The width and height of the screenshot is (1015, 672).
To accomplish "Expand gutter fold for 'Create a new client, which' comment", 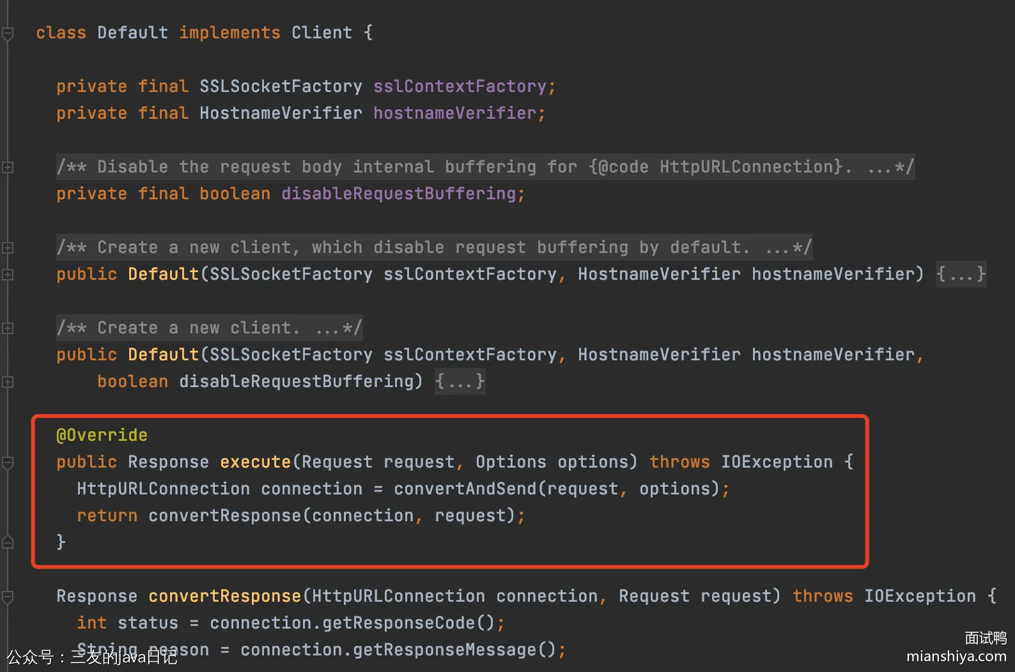I will pos(8,248).
